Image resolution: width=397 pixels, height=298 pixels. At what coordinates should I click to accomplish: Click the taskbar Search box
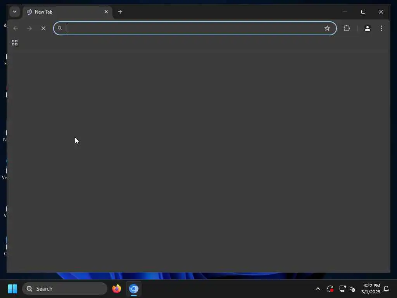[65, 289]
